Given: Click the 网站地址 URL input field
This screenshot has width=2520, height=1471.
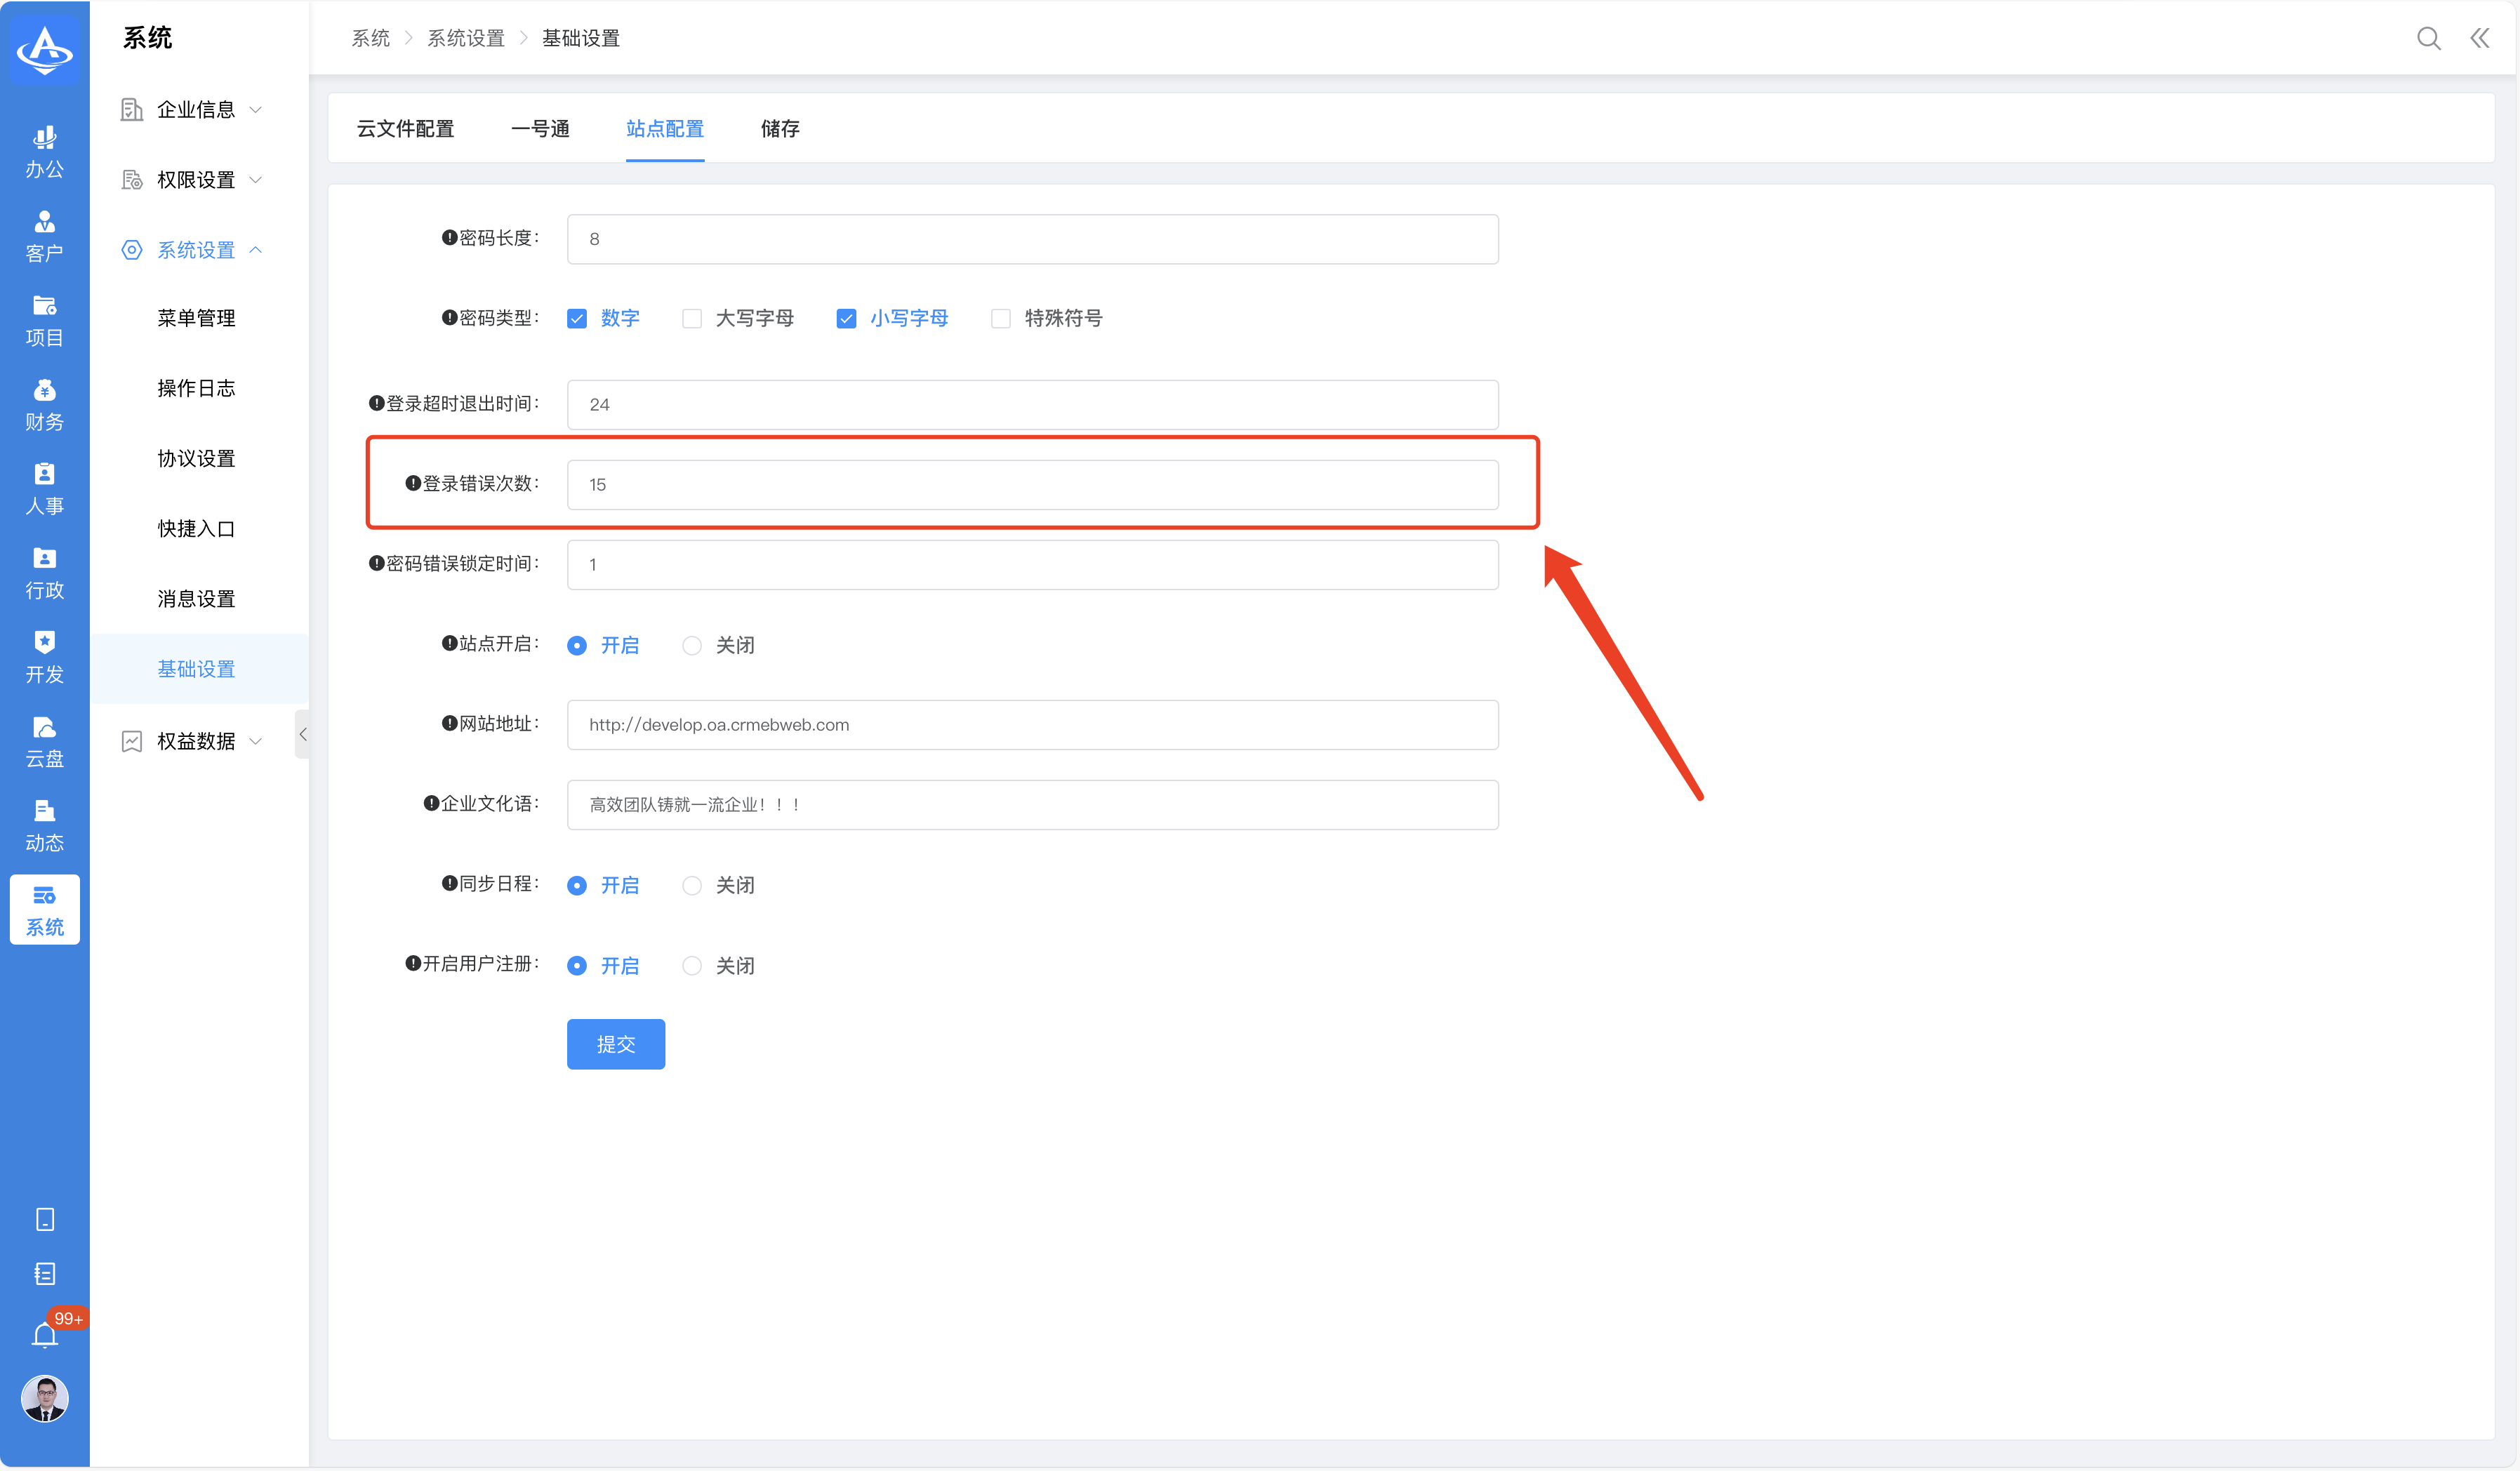Looking at the screenshot, I should pyautogui.click(x=1032, y=725).
